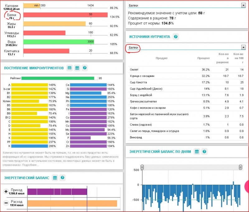This screenshot has height=212, width=249.
Task: Open table view icon for micronutrients
Action: (70, 68)
